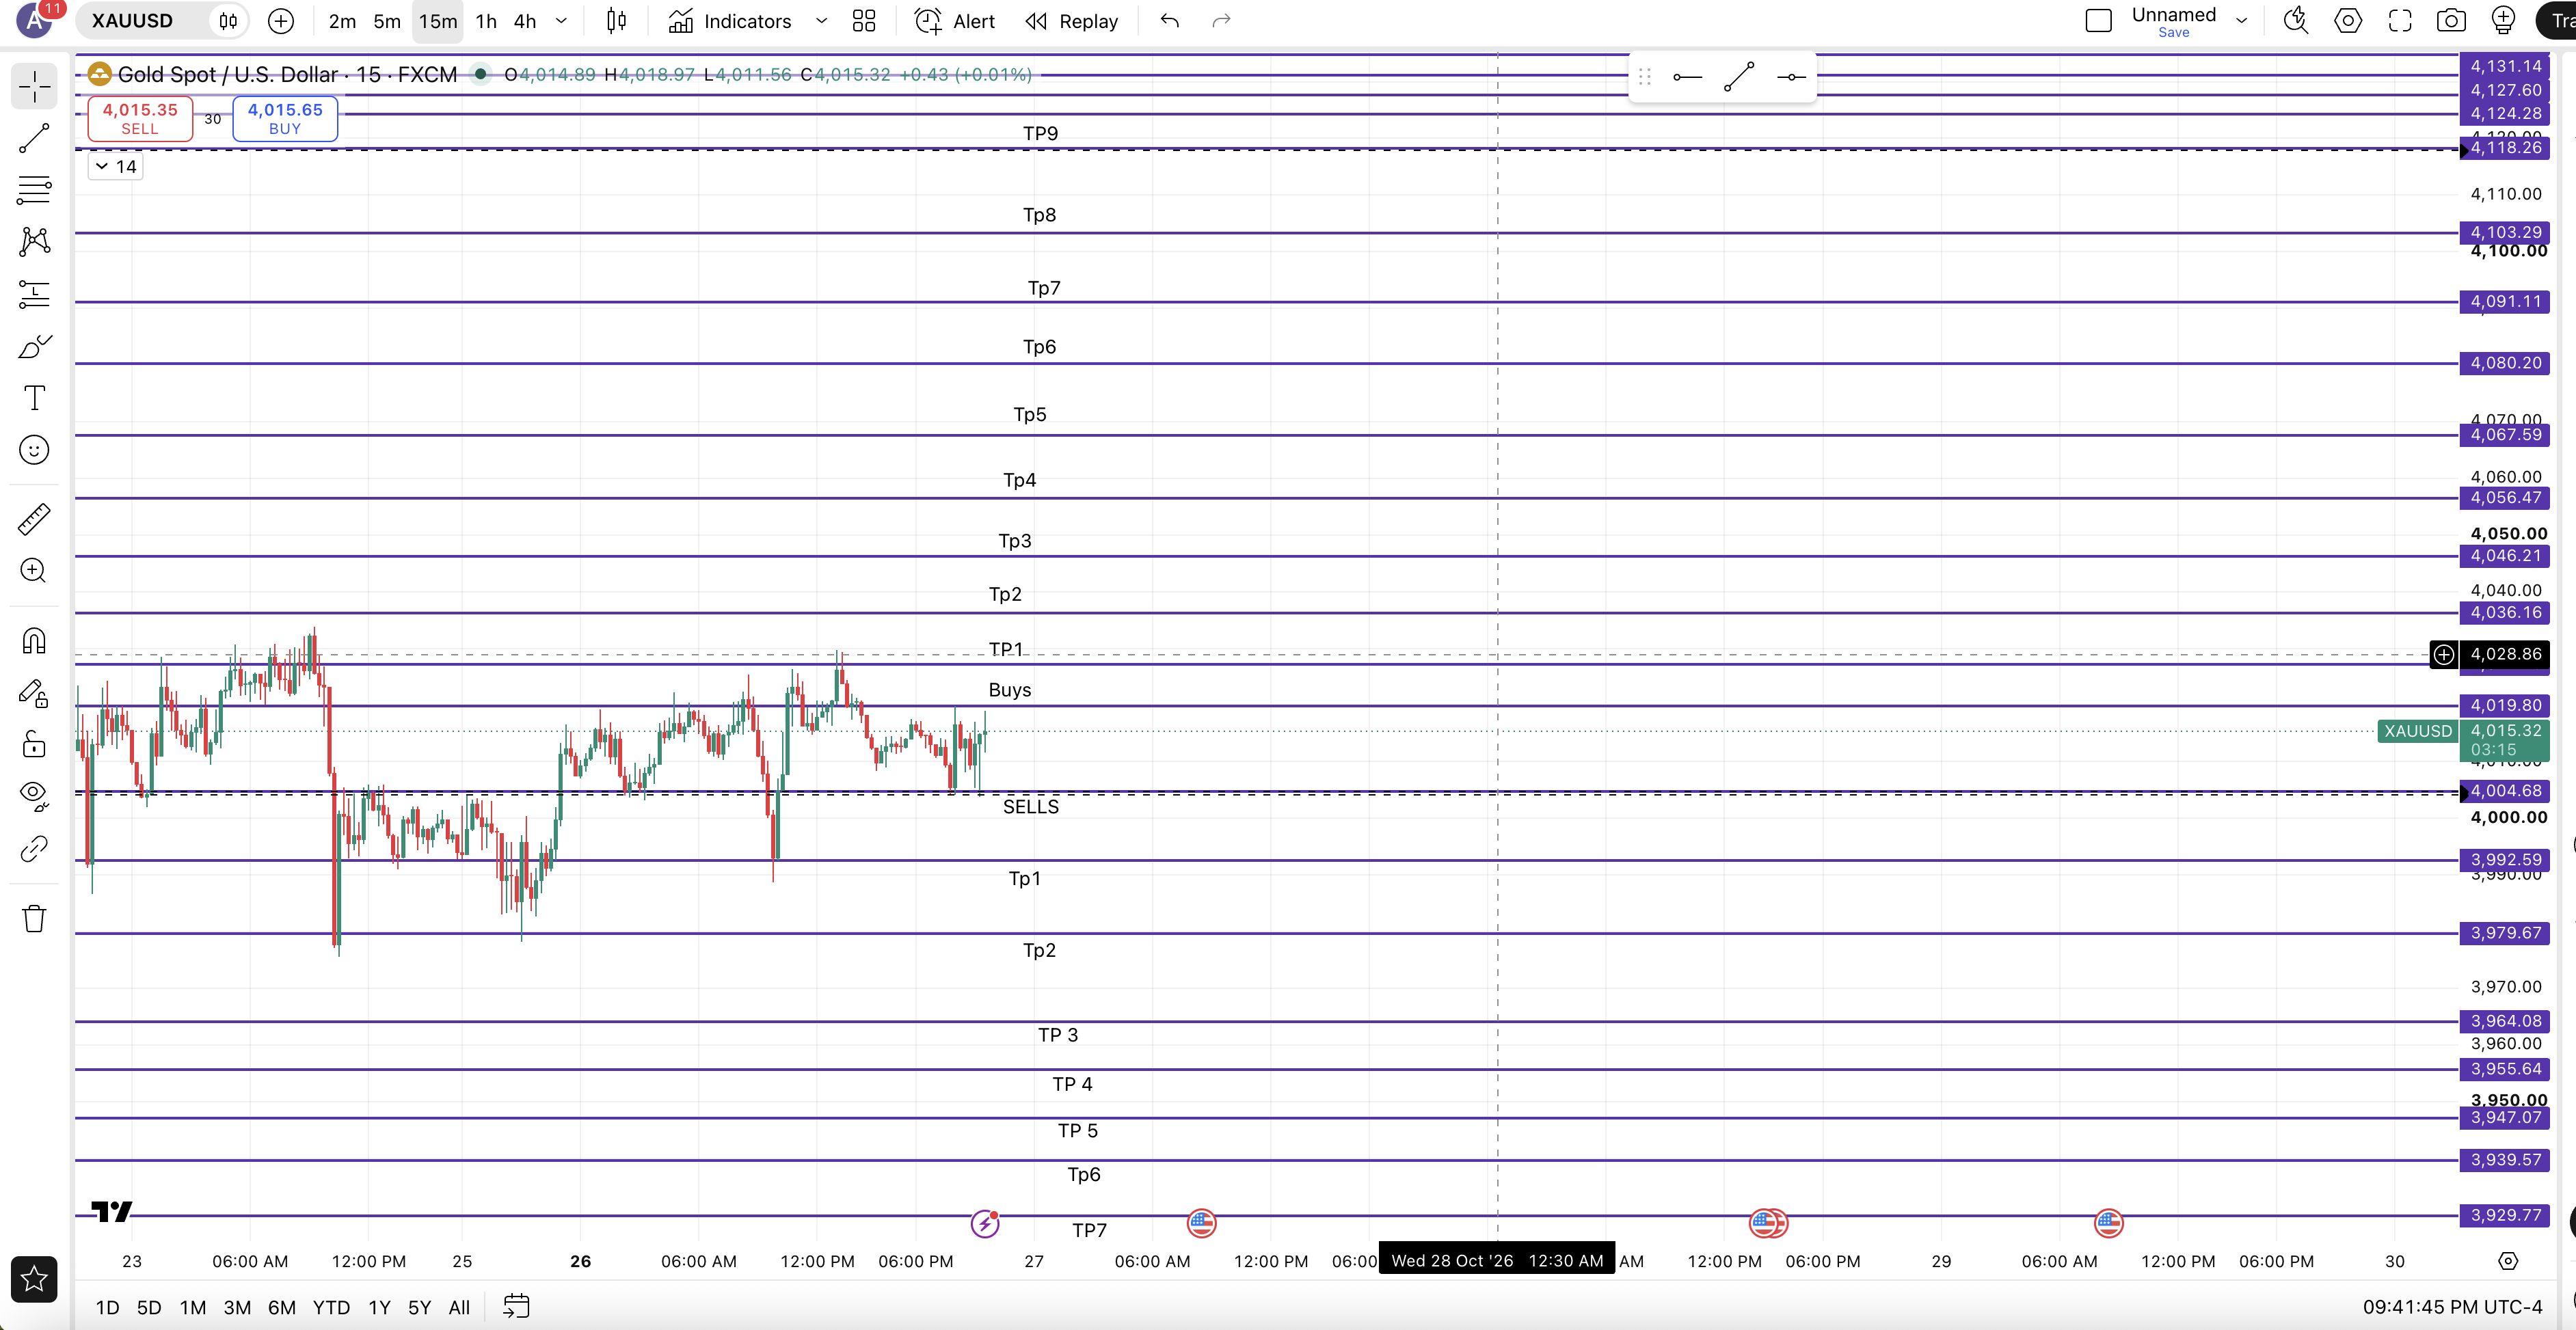The width and height of the screenshot is (2576, 1330).
Task: Take a chart snapshot with camera
Action: coord(2451,21)
